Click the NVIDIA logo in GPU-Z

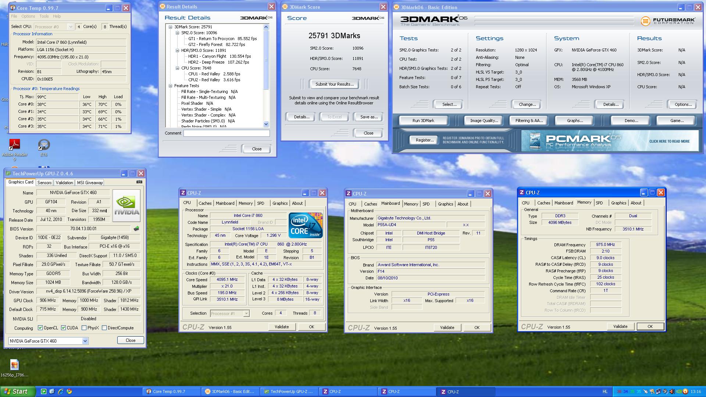coord(126,205)
